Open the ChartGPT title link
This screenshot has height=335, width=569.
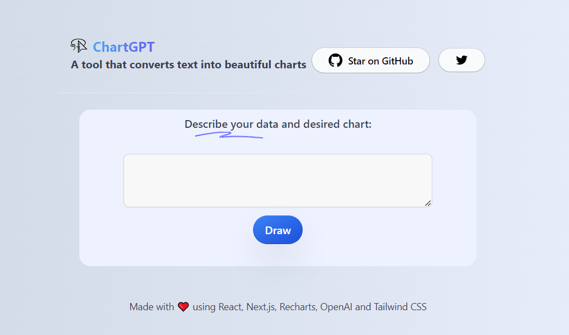coord(124,47)
